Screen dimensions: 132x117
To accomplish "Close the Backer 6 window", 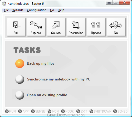I will [125, 3].
